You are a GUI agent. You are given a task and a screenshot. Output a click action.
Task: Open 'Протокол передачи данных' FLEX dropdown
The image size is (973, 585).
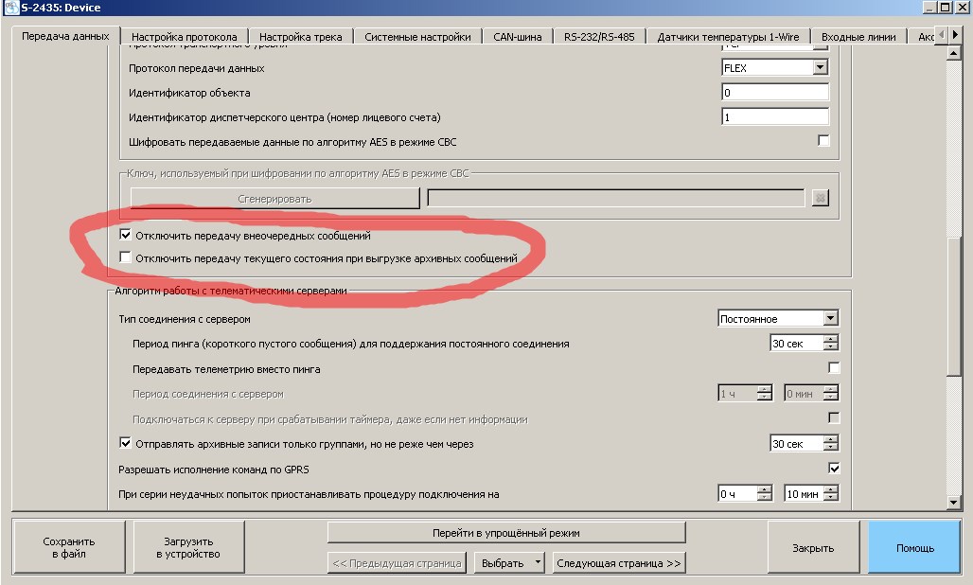click(x=820, y=67)
